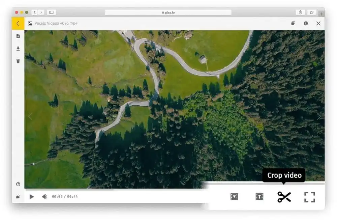Click the video progress bar

[116, 190]
